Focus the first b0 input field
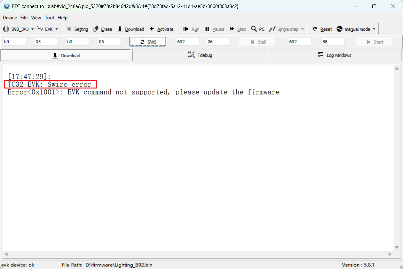The height and width of the screenshot is (269, 403). pyautogui.click(x=14, y=42)
